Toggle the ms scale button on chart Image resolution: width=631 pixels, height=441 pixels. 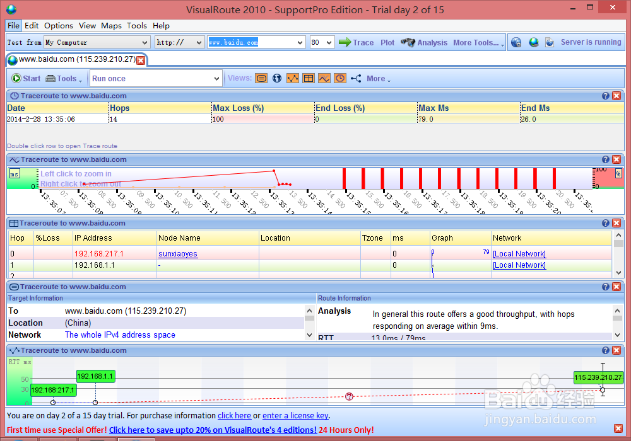14,174
